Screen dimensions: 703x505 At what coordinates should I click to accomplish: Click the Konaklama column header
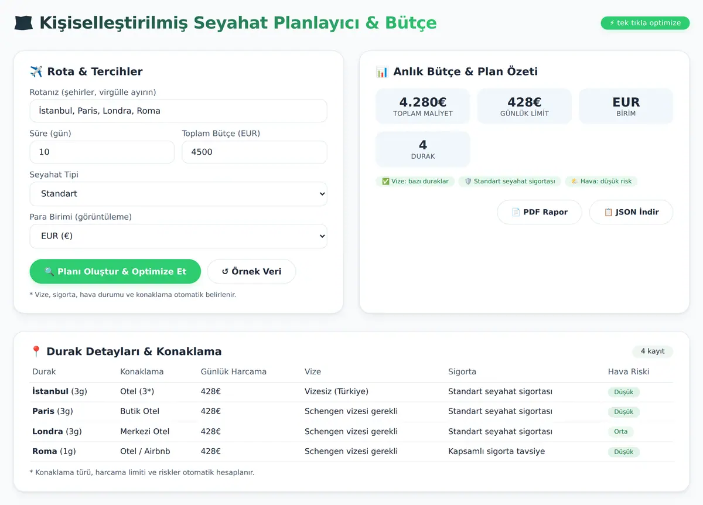click(x=142, y=372)
